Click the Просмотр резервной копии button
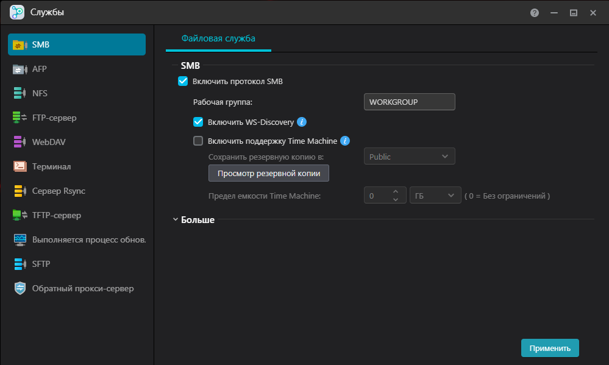The image size is (609, 365). 269,173
